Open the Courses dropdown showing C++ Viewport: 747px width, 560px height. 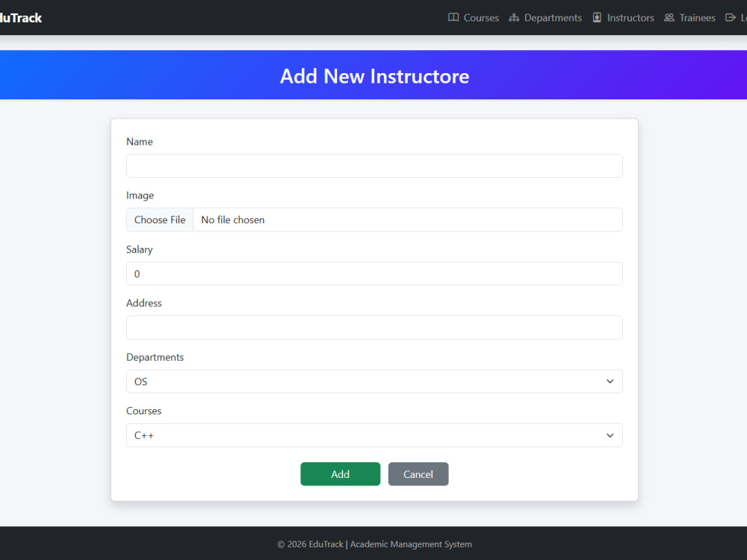pos(374,435)
